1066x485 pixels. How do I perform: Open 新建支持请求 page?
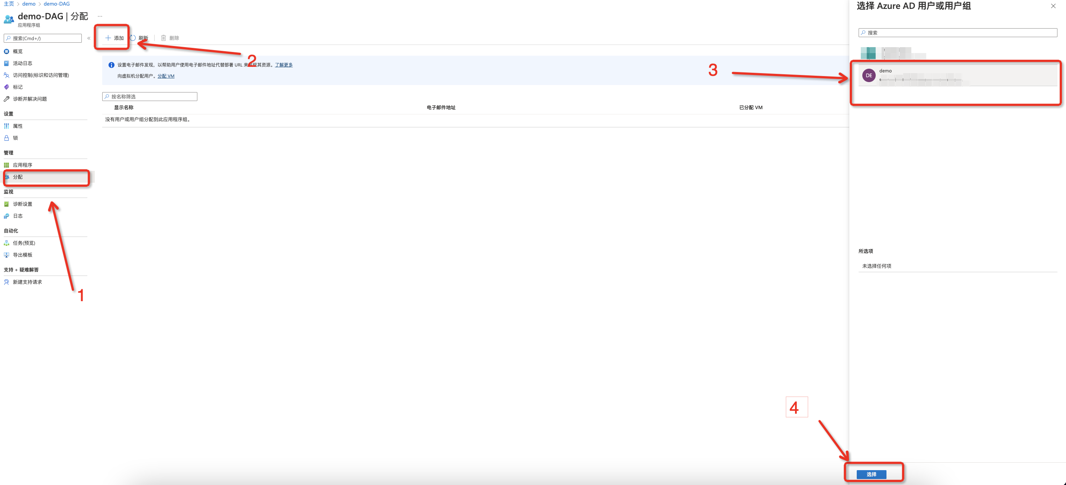tap(27, 282)
